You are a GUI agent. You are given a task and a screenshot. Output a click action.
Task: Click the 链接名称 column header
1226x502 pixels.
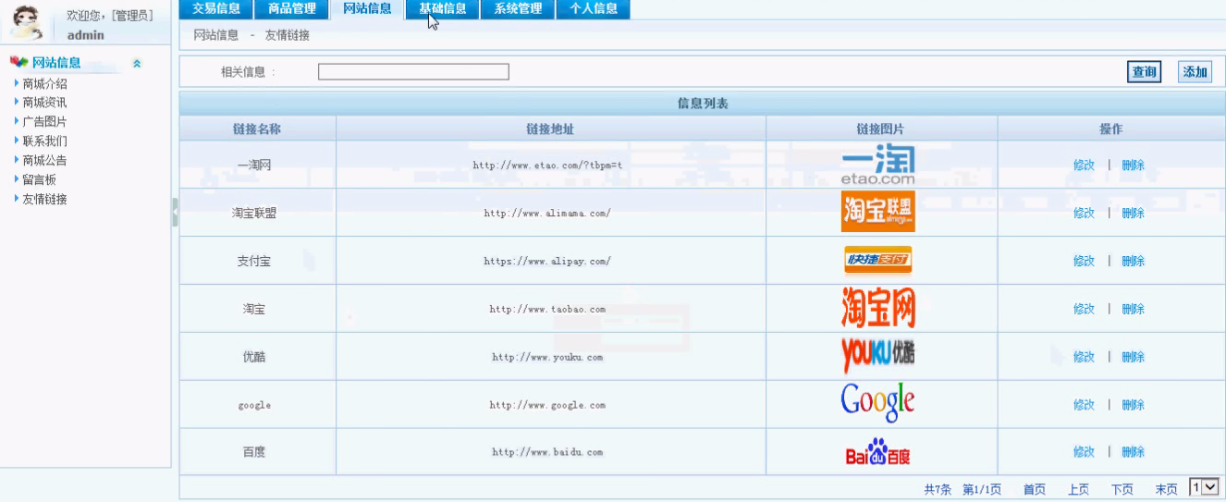[257, 129]
